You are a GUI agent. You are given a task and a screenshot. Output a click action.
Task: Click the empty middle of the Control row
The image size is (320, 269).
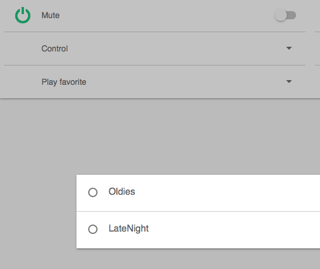[x=176, y=49]
